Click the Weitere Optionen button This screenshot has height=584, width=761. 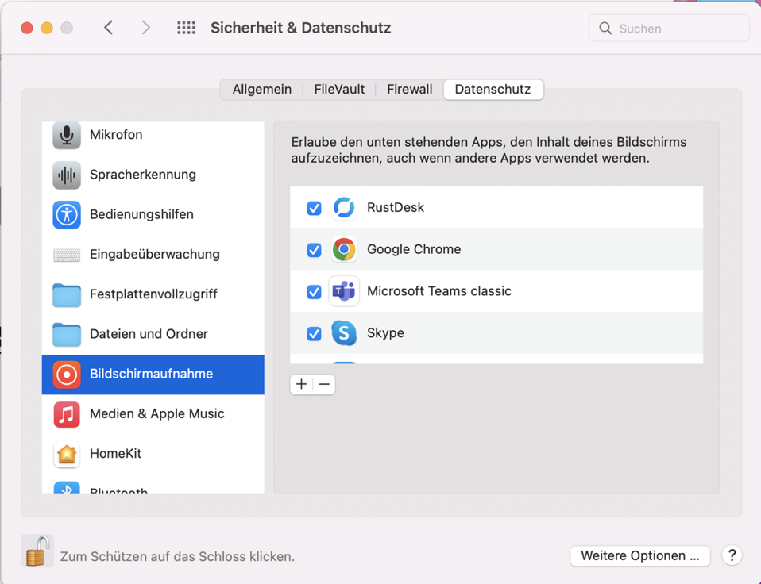639,555
